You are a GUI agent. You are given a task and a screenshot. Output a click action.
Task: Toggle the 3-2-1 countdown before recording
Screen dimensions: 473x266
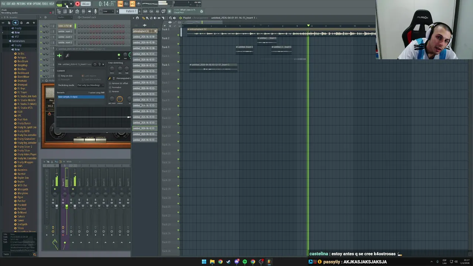pyautogui.click(x=126, y=4)
